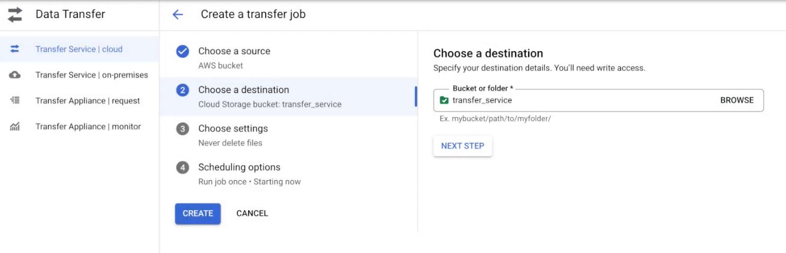Image resolution: width=786 pixels, height=253 pixels.
Task: Go back using the left arrow icon
Action: click(178, 15)
